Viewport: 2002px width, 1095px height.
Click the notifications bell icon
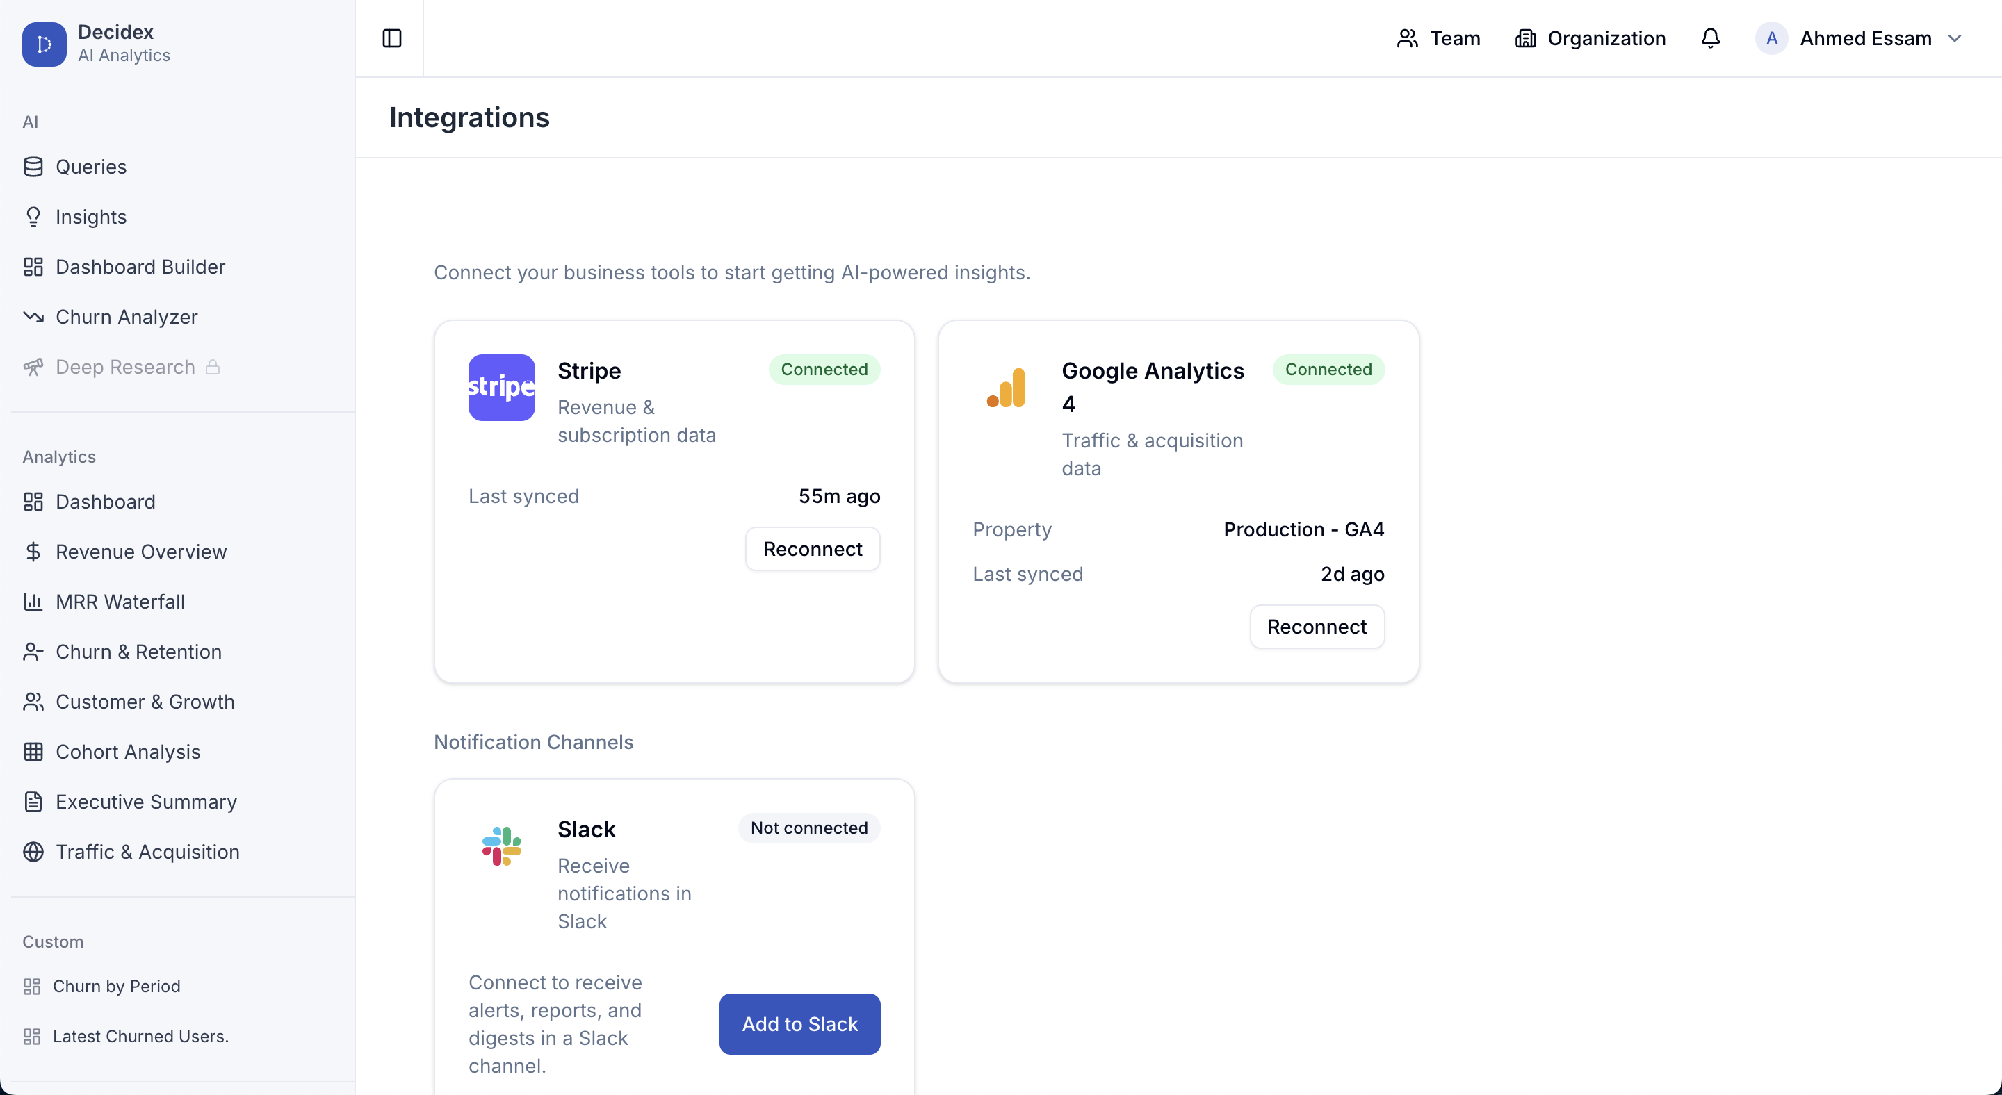tap(1710, 38)
